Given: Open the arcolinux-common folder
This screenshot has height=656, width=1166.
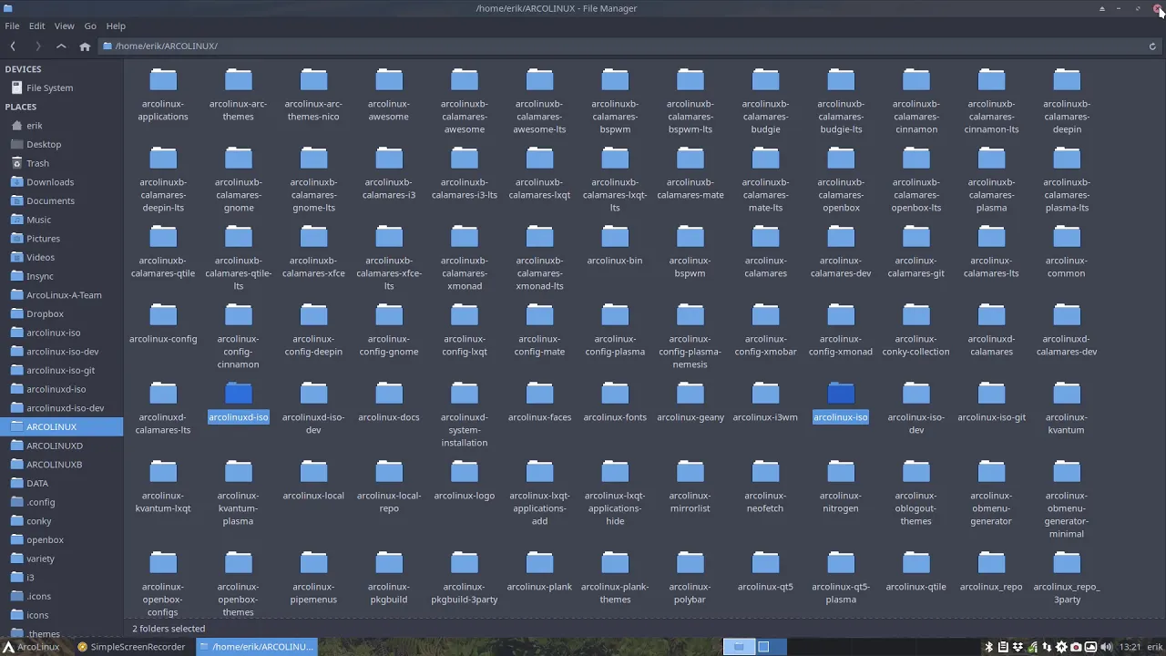Looking at the screenshot, I should (x=1067, y=251).
